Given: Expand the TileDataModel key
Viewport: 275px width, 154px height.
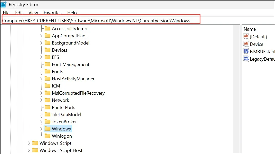Looking at the screenshot, I should pyautogui.click(x=41, y=115).
